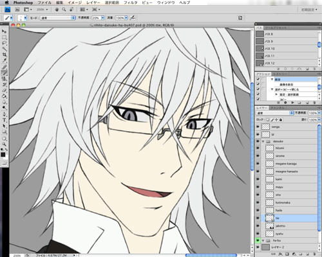Hide the kami layer
Screen dimensions: 322x257
point(258,179)
